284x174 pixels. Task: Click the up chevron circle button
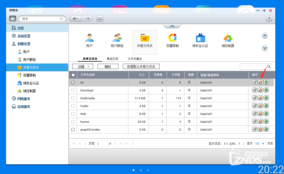265,36
